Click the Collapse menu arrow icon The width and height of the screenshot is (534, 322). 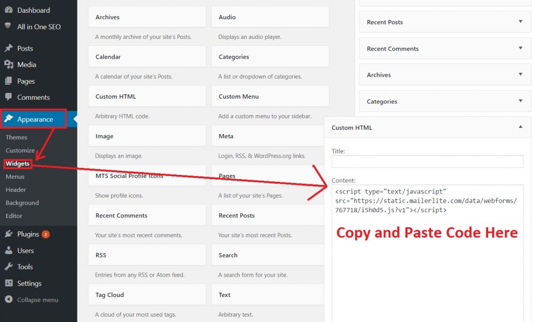pos(9,299)
